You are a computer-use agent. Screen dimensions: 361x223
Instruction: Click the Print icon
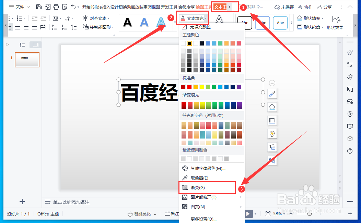tap(56, 7)
